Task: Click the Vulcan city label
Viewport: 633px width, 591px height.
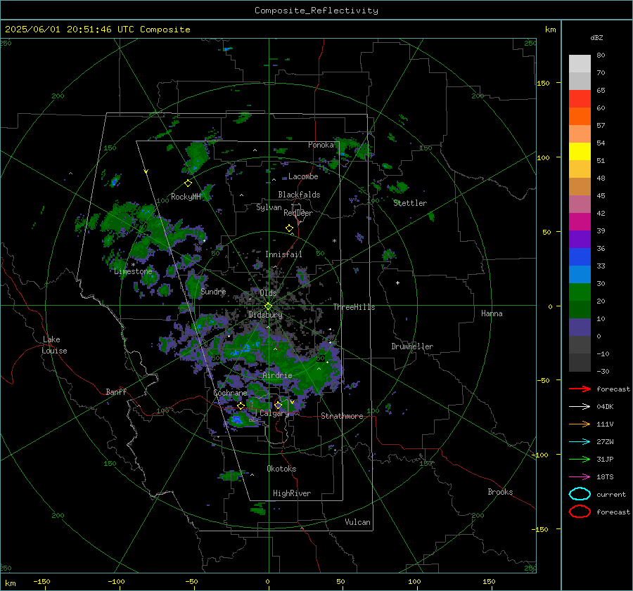Action: pos(357,522)
